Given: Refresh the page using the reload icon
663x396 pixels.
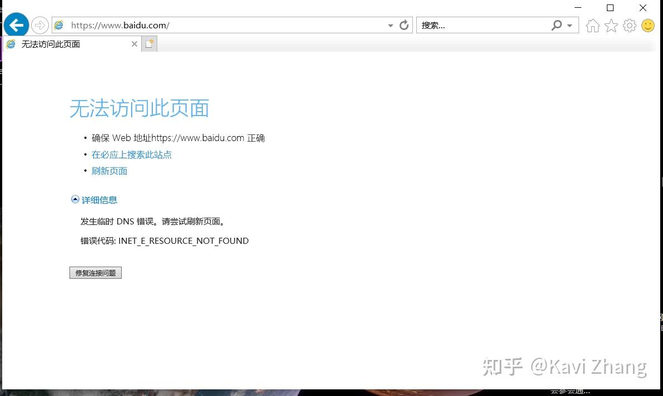Looking at the screenshot, I should pos(404,26).
